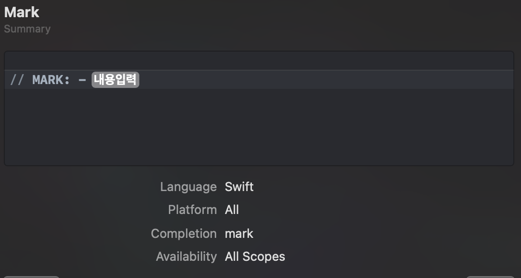Click the Availability label
Screen dimensions: 521x278
click(186, 257)
